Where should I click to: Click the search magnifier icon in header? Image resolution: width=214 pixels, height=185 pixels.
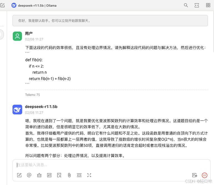coord(186,5)
